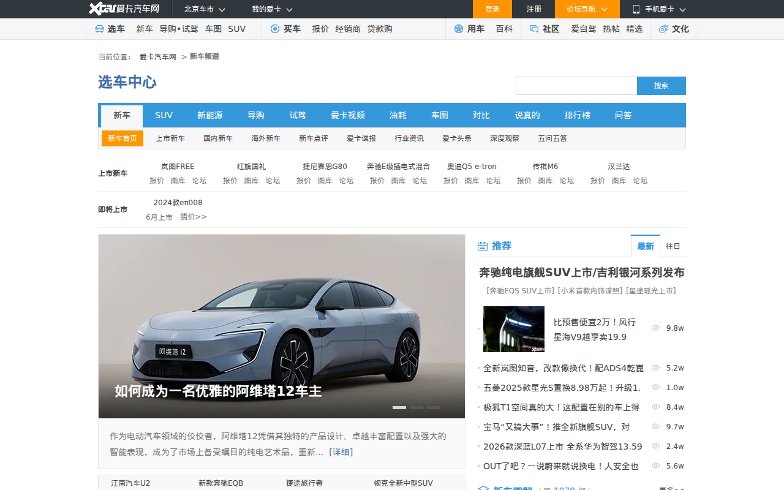Open article 2026款深蓝L07上市

pyautogui.click(x=563, y=447)
